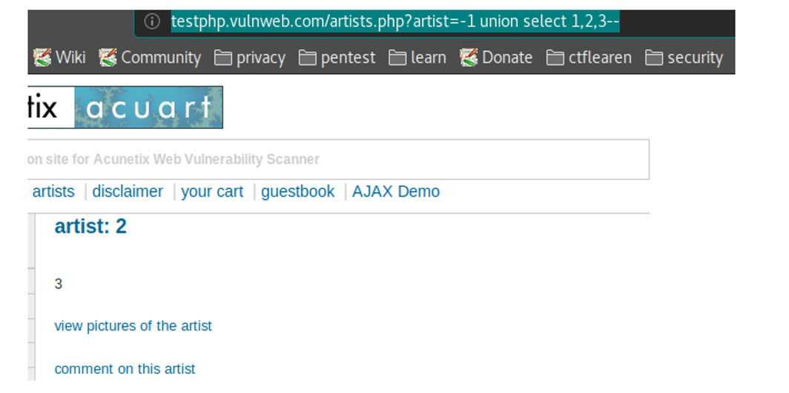Expand the privacy bookmarks folder
Image resolution: width=789 pixels, height=393 pixels.
[250, 58]
